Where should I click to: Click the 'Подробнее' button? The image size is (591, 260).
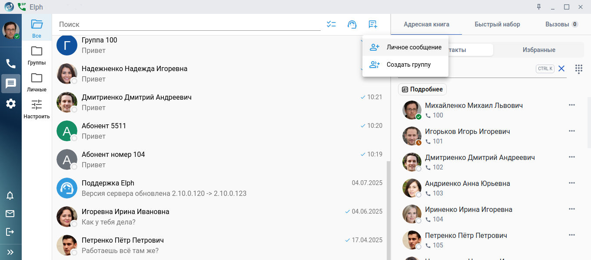(422, 89)
